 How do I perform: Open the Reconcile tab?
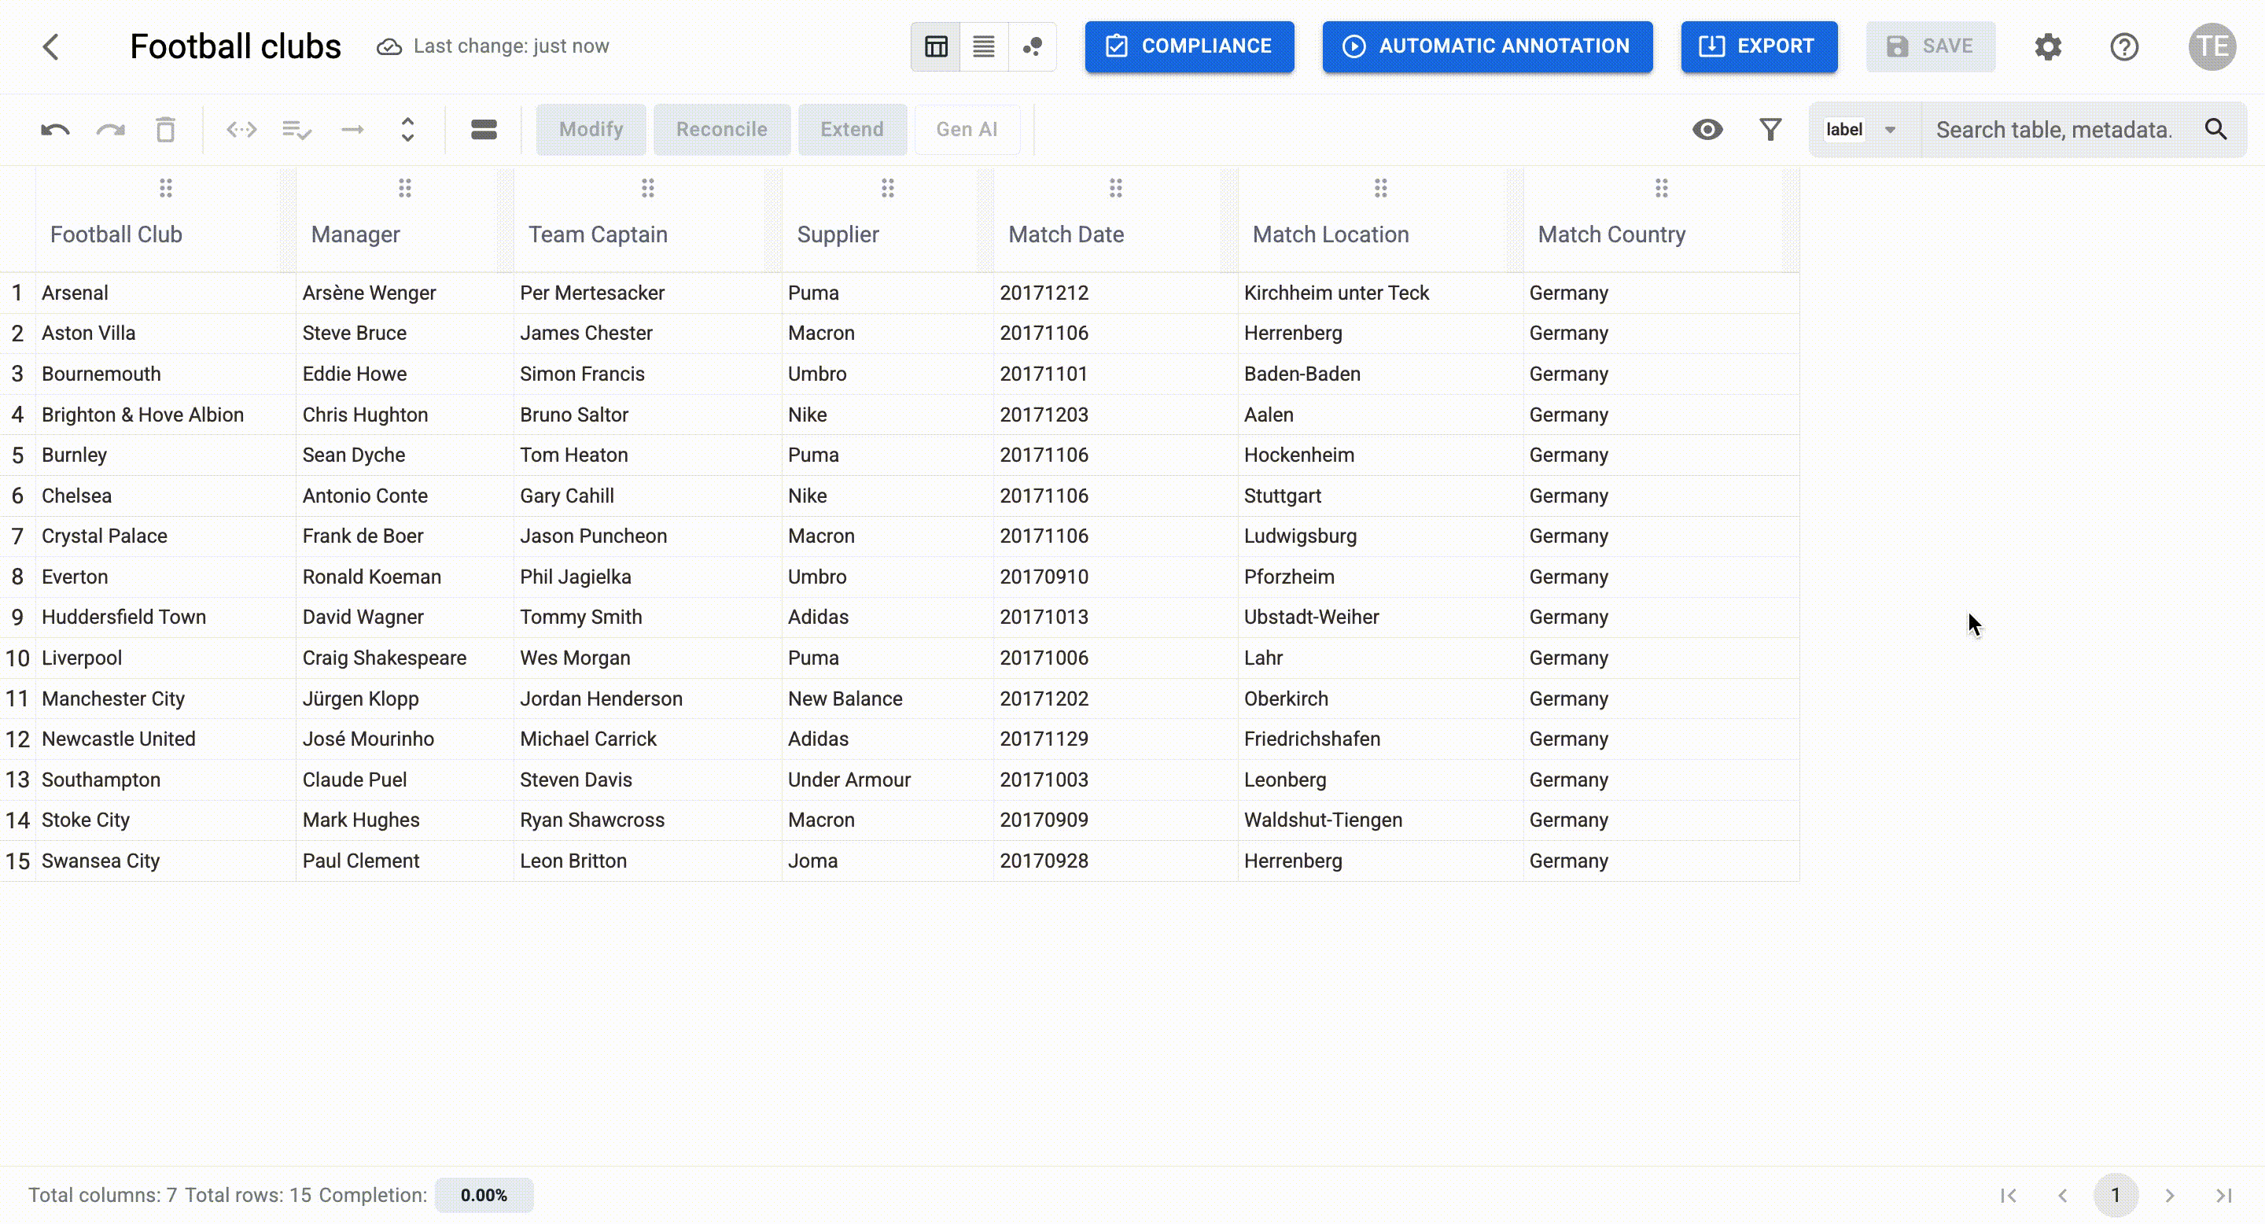click(721, 130)
